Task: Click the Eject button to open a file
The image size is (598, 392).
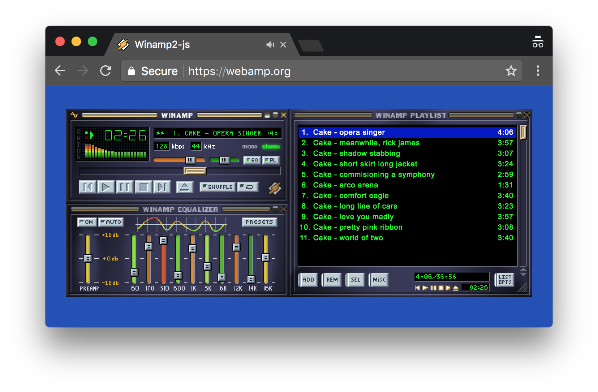Action: [x=185, y=187]
